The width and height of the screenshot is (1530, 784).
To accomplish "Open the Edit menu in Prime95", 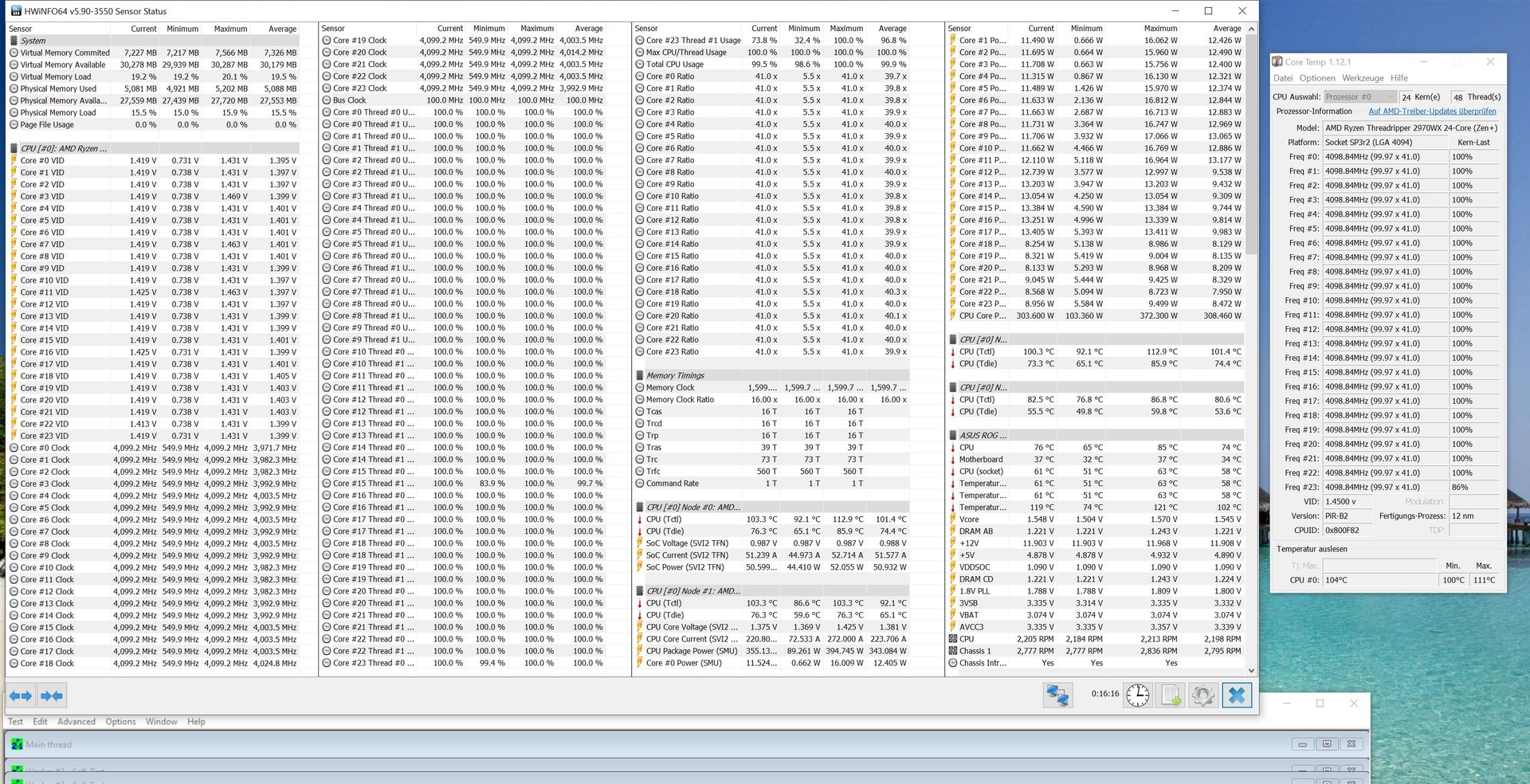I will [40, 722].
